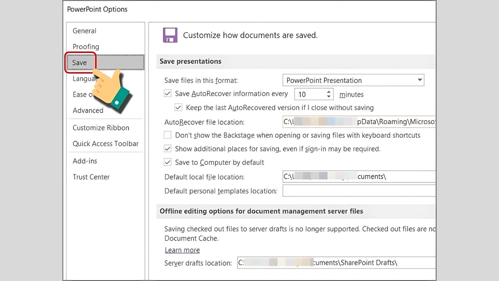Open the Learn more link

(x=182, y=250)
